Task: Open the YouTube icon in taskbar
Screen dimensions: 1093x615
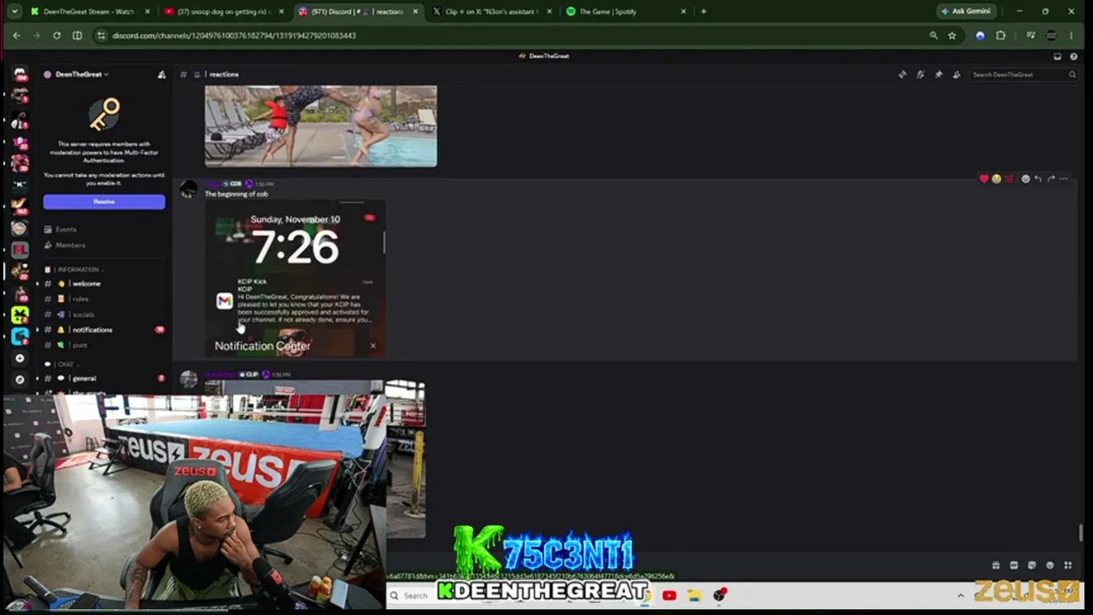Action: 669,595
